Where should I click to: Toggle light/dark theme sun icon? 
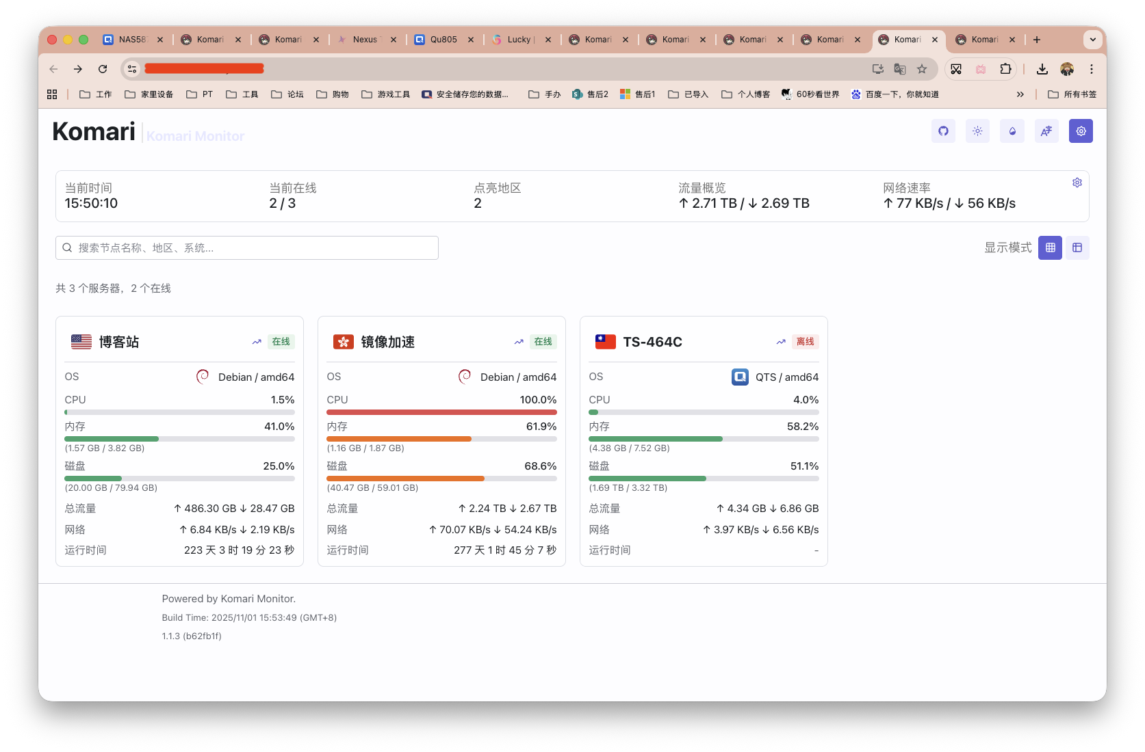(977, 131)
